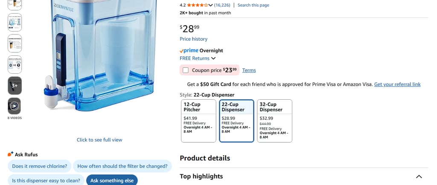Click the "Ask something else" button

pos(112,180)
